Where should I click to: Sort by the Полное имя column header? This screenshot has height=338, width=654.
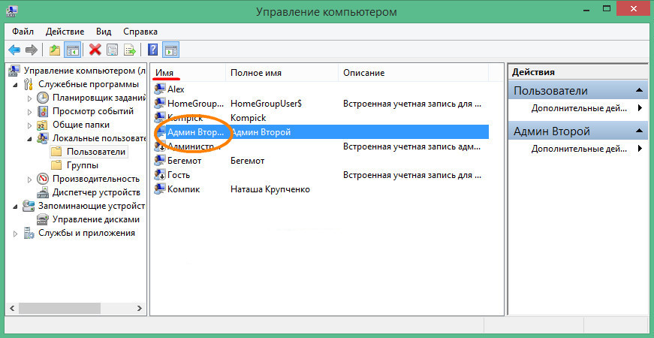click(282, 73)
